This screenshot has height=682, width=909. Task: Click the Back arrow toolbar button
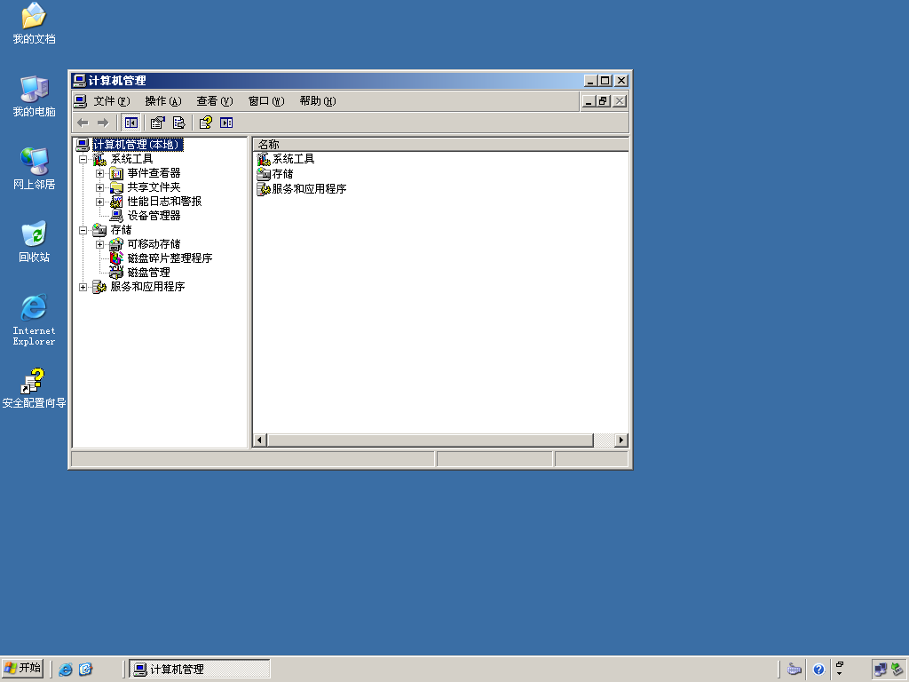pos(83,123)
